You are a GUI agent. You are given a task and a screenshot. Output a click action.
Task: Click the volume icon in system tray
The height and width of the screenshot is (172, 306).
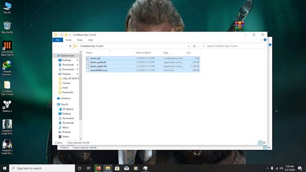coord(281,168)
